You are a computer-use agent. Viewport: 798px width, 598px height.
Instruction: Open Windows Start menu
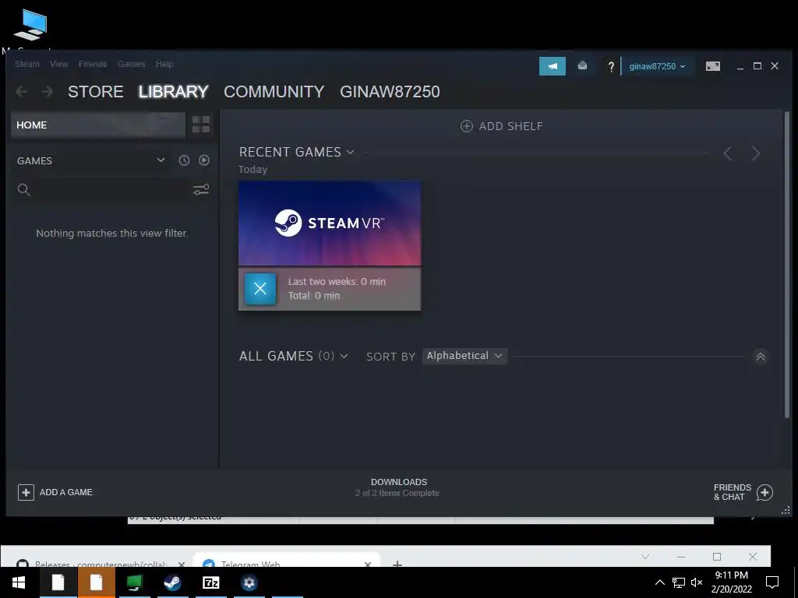click(x=19, y=582)
